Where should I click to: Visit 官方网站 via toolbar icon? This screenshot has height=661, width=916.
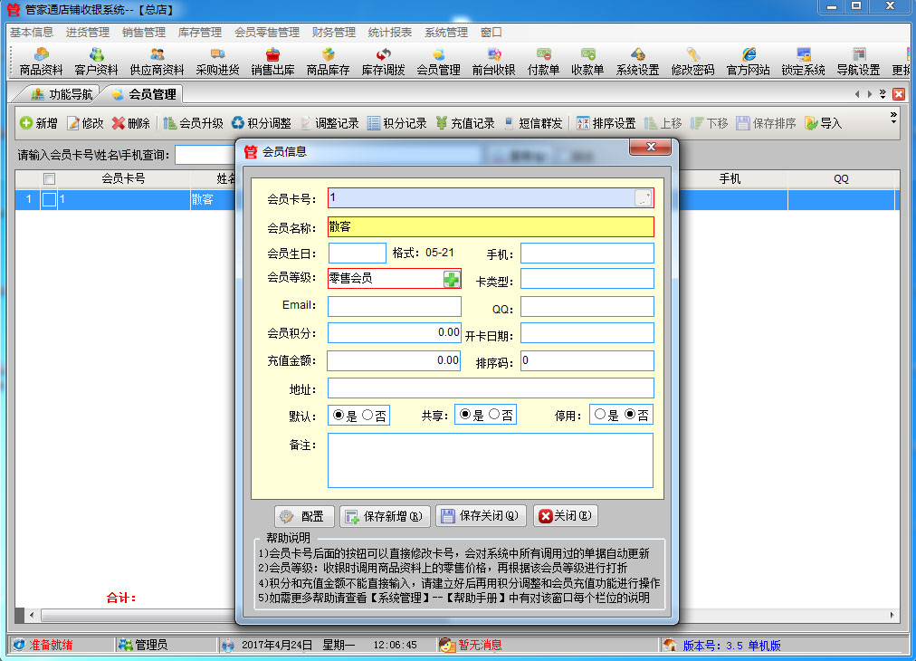pos(748,62)
